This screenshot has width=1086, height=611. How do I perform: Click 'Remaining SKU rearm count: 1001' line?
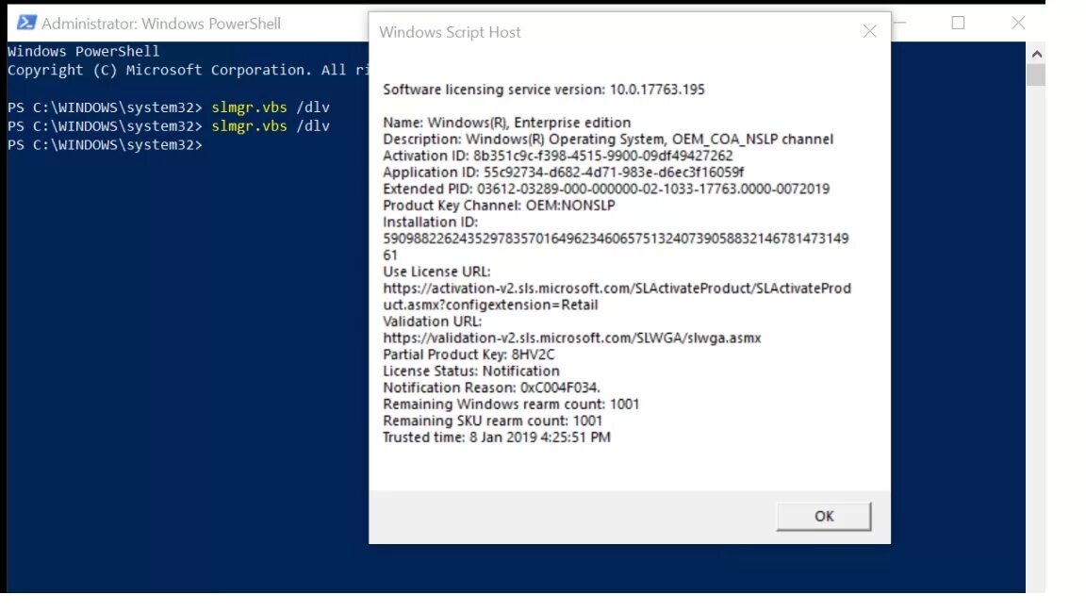492,421
